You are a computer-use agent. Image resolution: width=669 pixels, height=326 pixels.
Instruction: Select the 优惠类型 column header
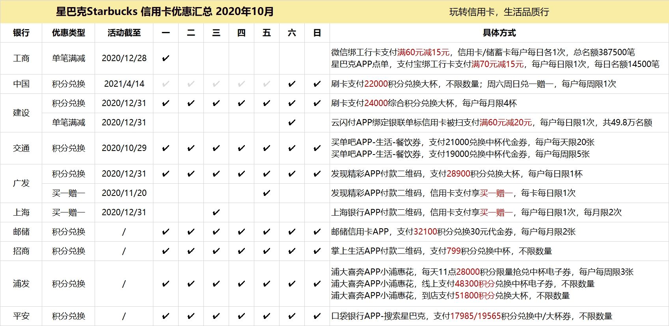coord(69,33)
